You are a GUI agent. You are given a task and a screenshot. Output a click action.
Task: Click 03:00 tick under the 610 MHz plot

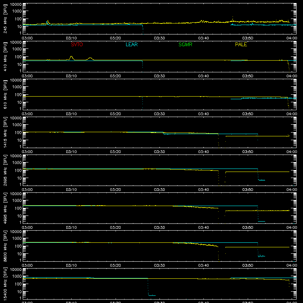tap(27, 114)
